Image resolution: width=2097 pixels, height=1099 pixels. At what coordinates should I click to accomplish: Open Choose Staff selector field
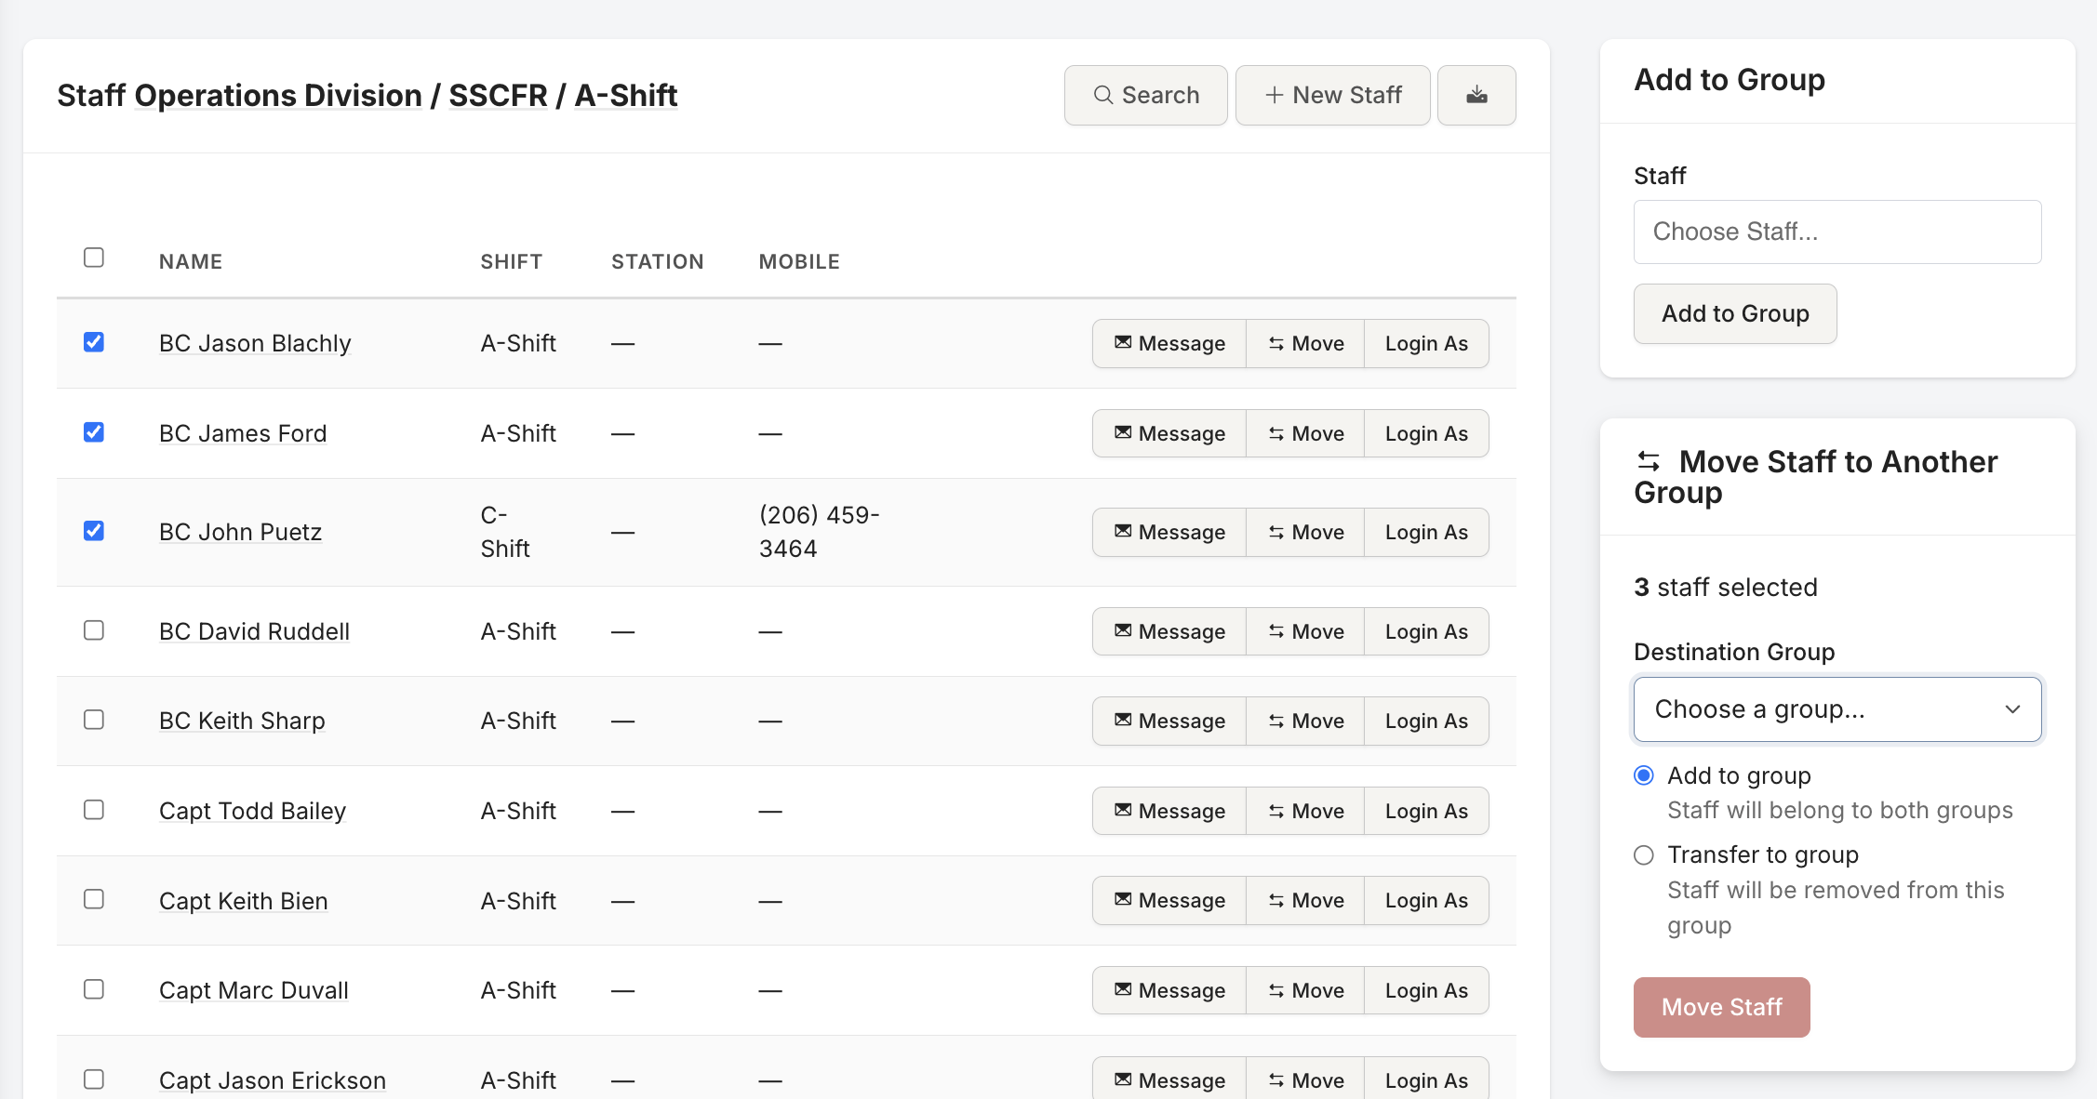click(x=1837, y=232)
